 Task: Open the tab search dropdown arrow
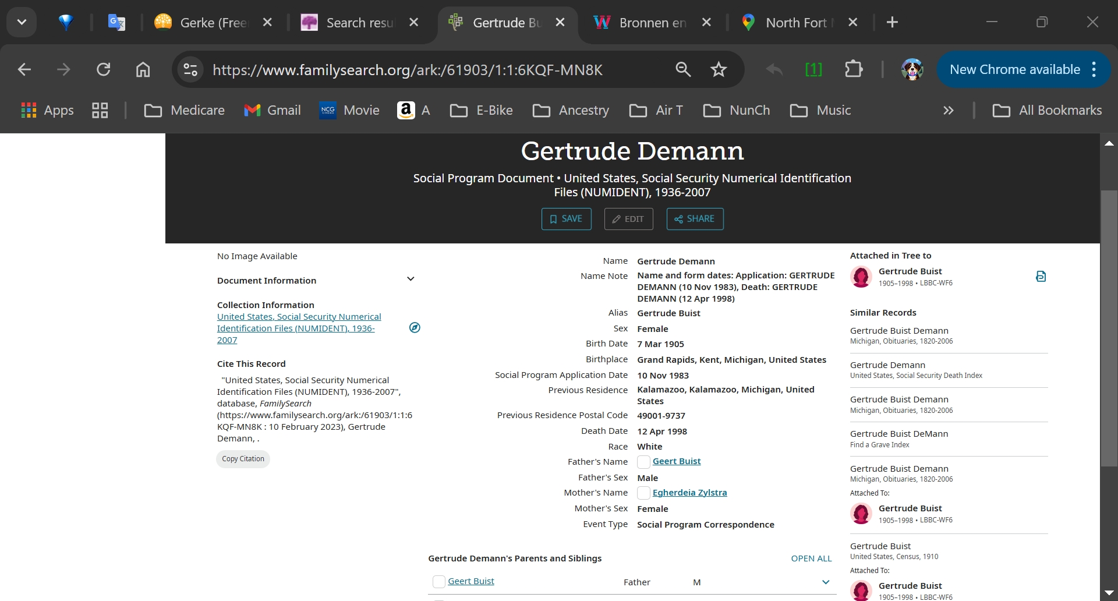click(22, 22)
